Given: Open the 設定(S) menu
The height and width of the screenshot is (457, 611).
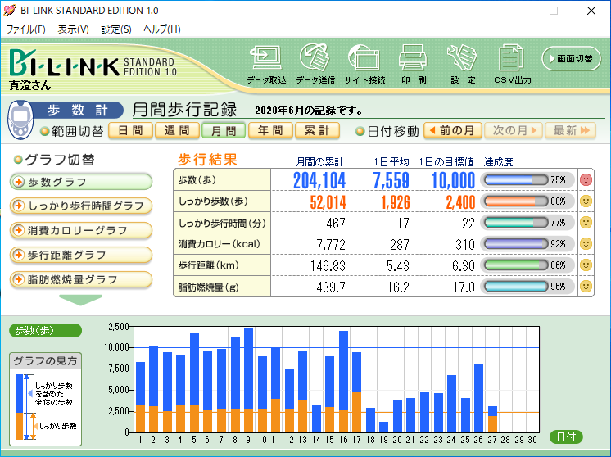Looking at the screenshot, I should tap(116, 29).
